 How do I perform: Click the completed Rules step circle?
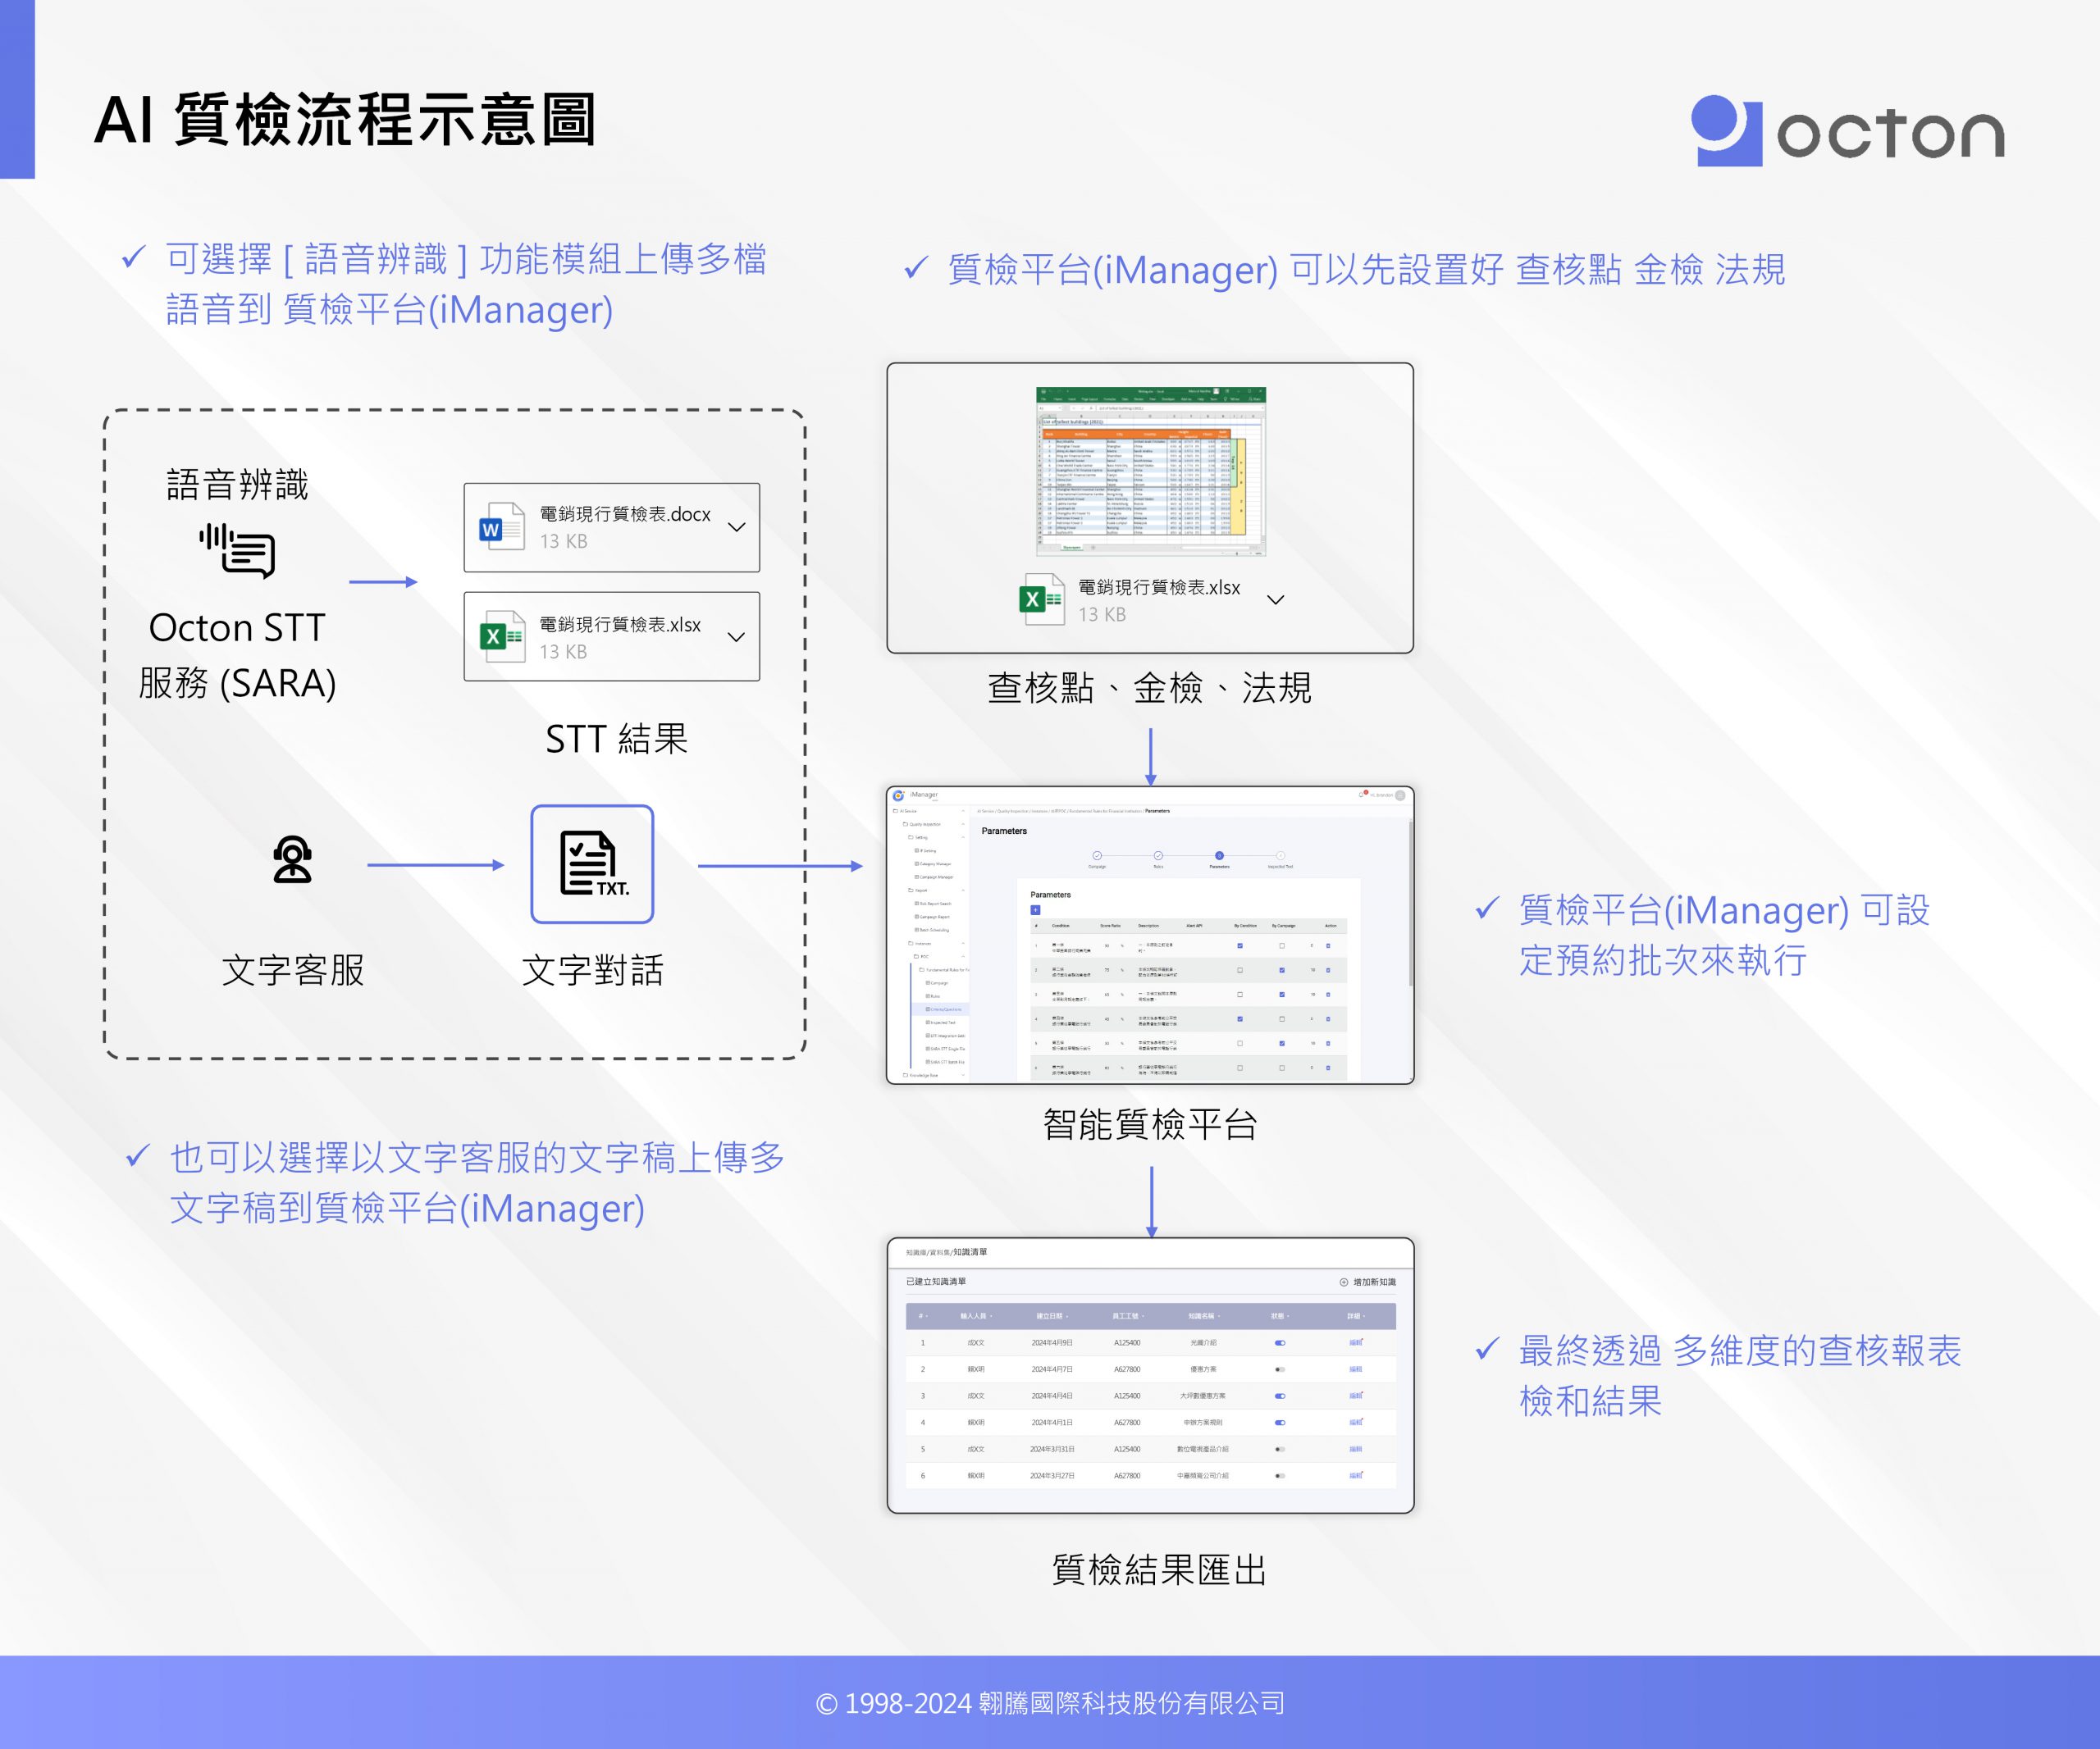1158,855
